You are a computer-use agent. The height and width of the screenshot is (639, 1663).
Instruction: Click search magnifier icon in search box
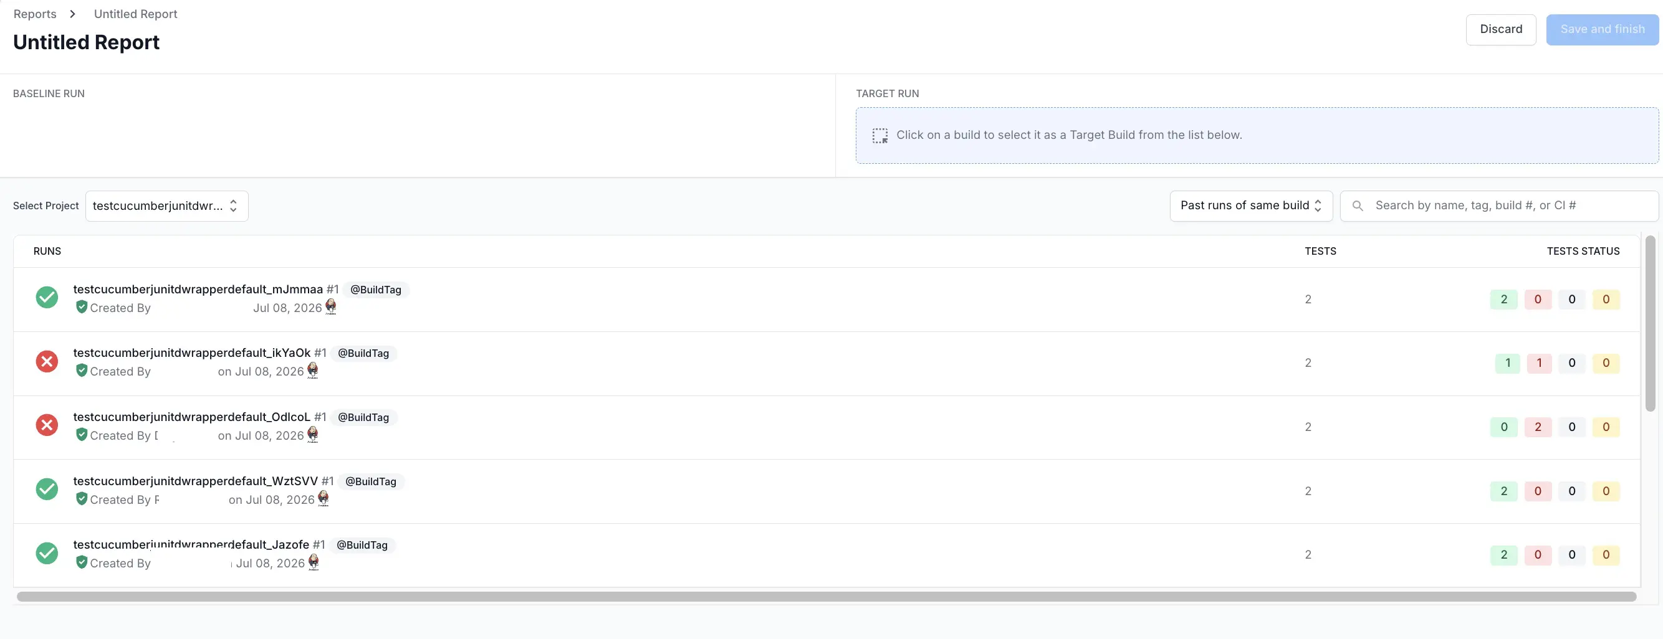[1358, 206]
